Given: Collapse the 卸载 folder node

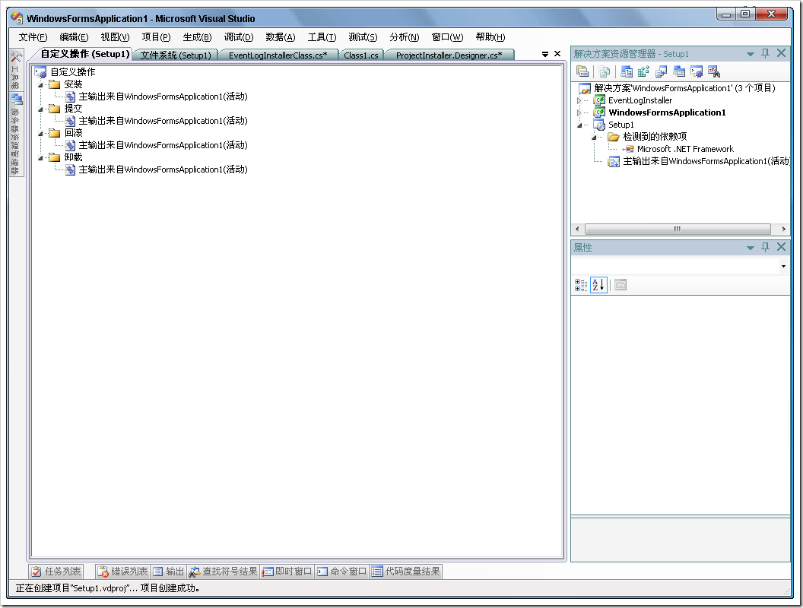Looking at the screenshot, I should pos(40,157).
